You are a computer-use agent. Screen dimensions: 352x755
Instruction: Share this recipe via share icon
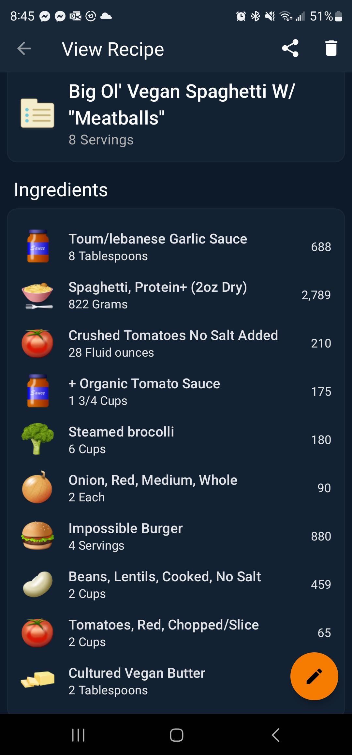[x=290, y=48]
